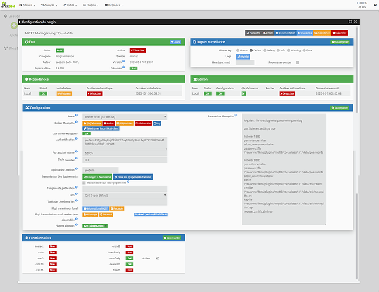The height and width of the screenshot is (292, 379).
Task: Open the Template de publication help icon
Action: pos(77,187)
